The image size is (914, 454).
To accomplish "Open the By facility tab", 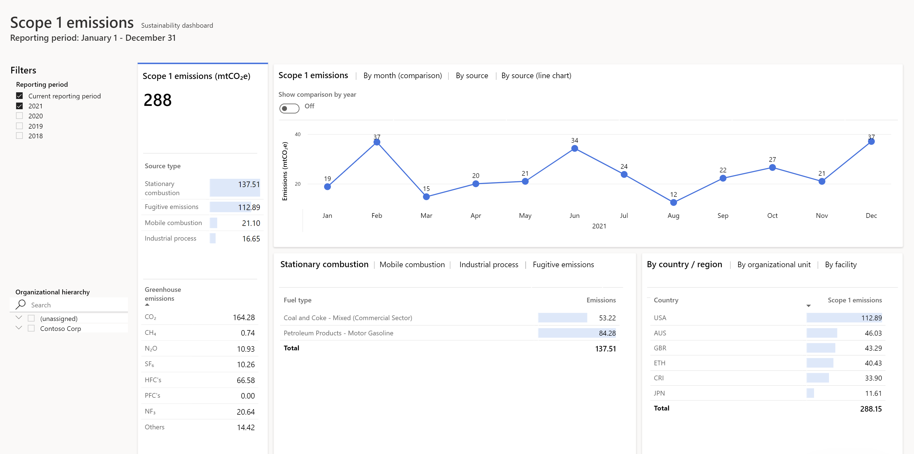I will coord(840,264).
